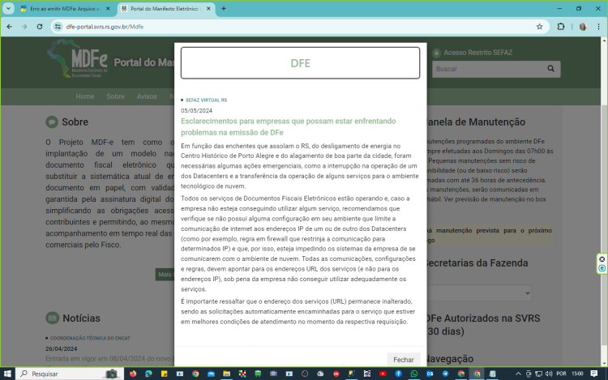Expand the Secretarias da Fazenda dropdown

coord(479,292)
